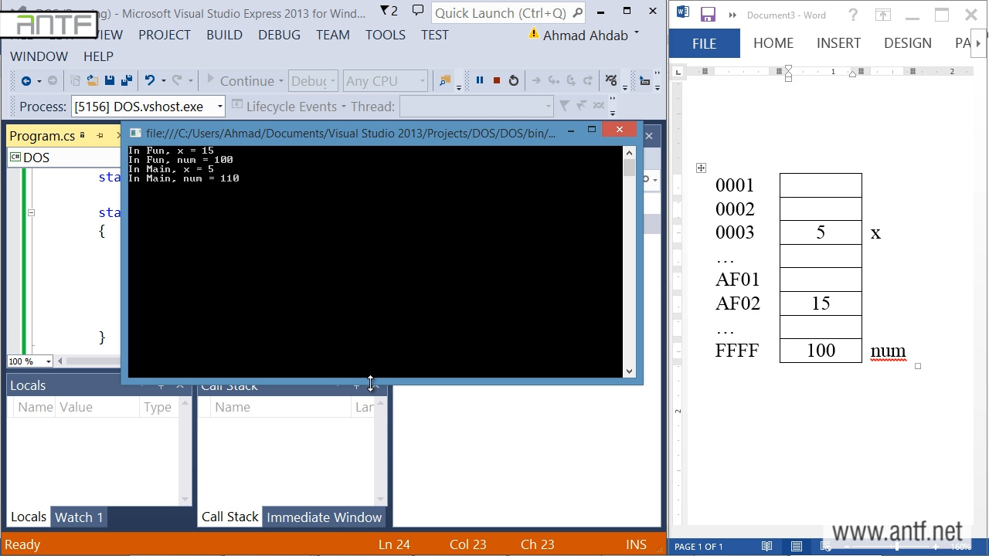Switch to the Immediate Window tab
Image resolution: width=989 pixels, height=556 pixels.
(x=324, y=517)
